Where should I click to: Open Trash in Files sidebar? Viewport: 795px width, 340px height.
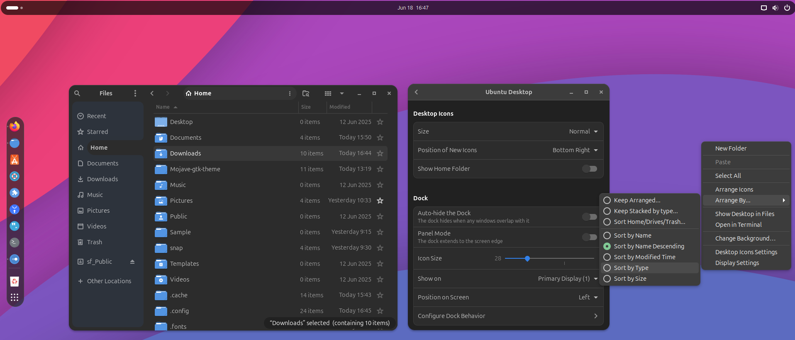(x=108, y=242)
